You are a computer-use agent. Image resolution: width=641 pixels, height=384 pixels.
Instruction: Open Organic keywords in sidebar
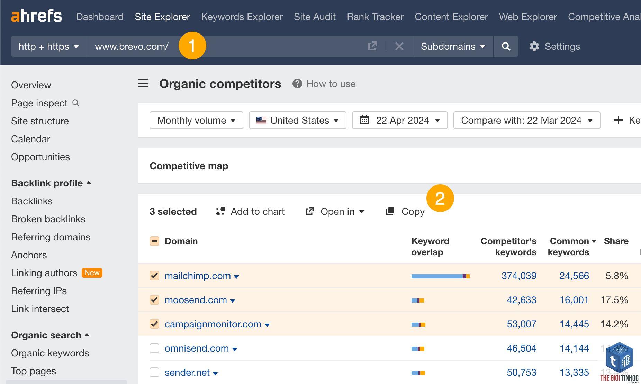pos(50,353)
